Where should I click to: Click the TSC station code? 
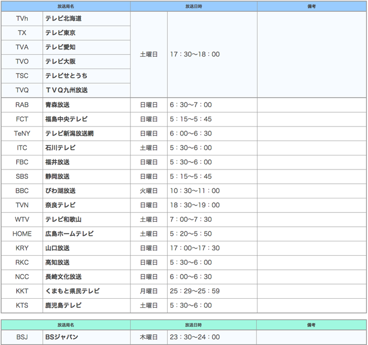click(x=22, y=76)
